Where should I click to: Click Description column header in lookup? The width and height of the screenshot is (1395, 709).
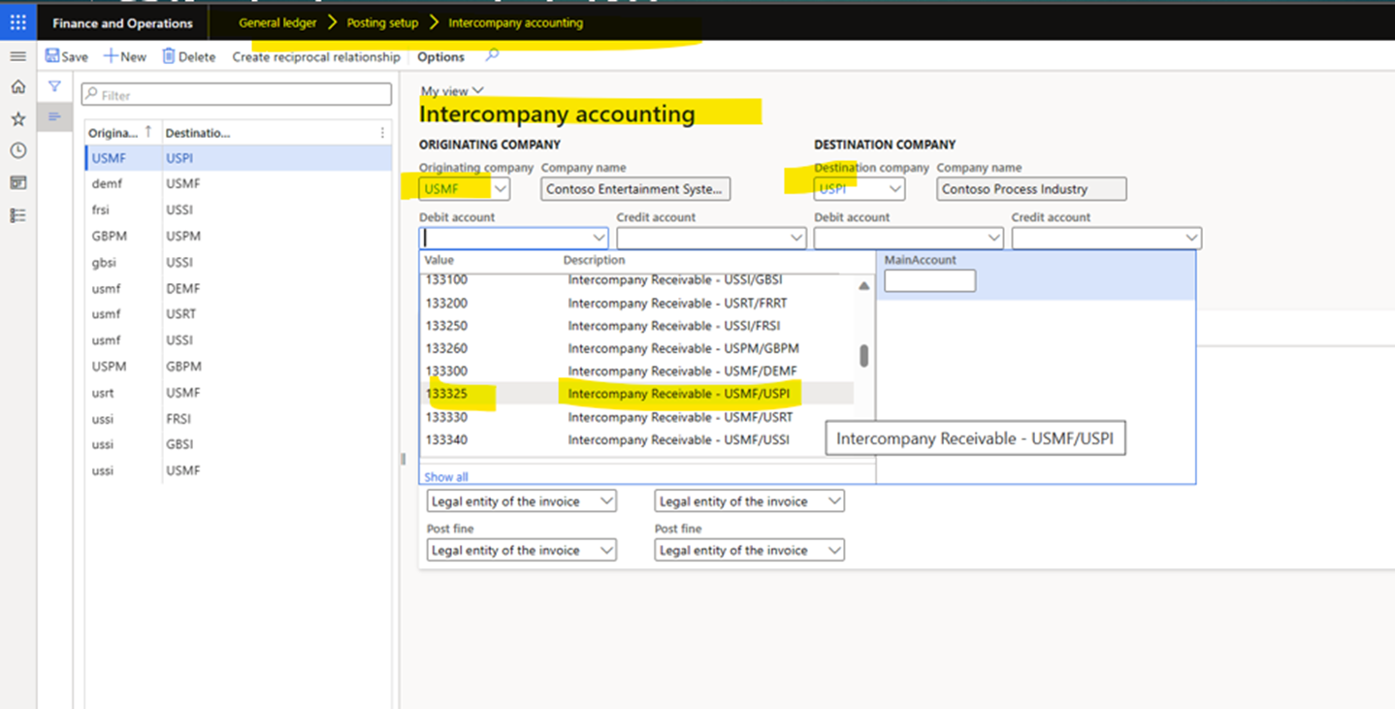pos(594,260)
